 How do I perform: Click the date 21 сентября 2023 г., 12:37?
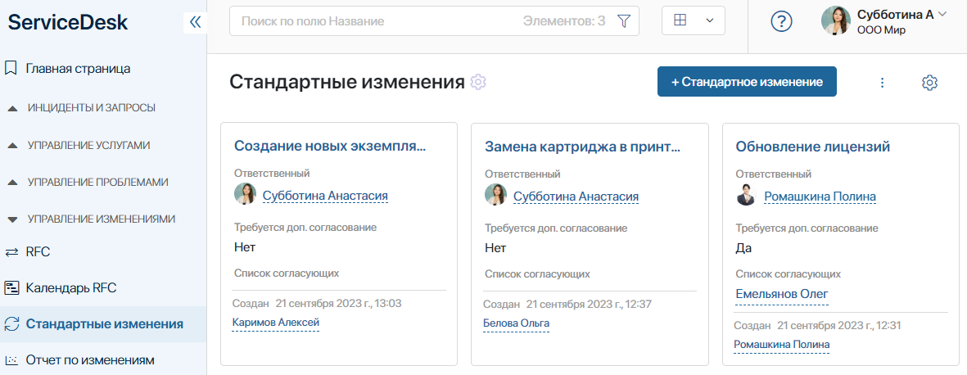pos(589,304)
